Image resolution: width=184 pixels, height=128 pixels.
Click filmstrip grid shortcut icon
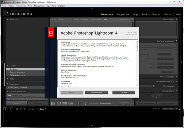point(17,109)
